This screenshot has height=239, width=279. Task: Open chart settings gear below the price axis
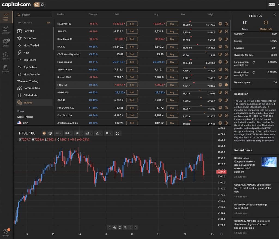click(x=222, y=234)
